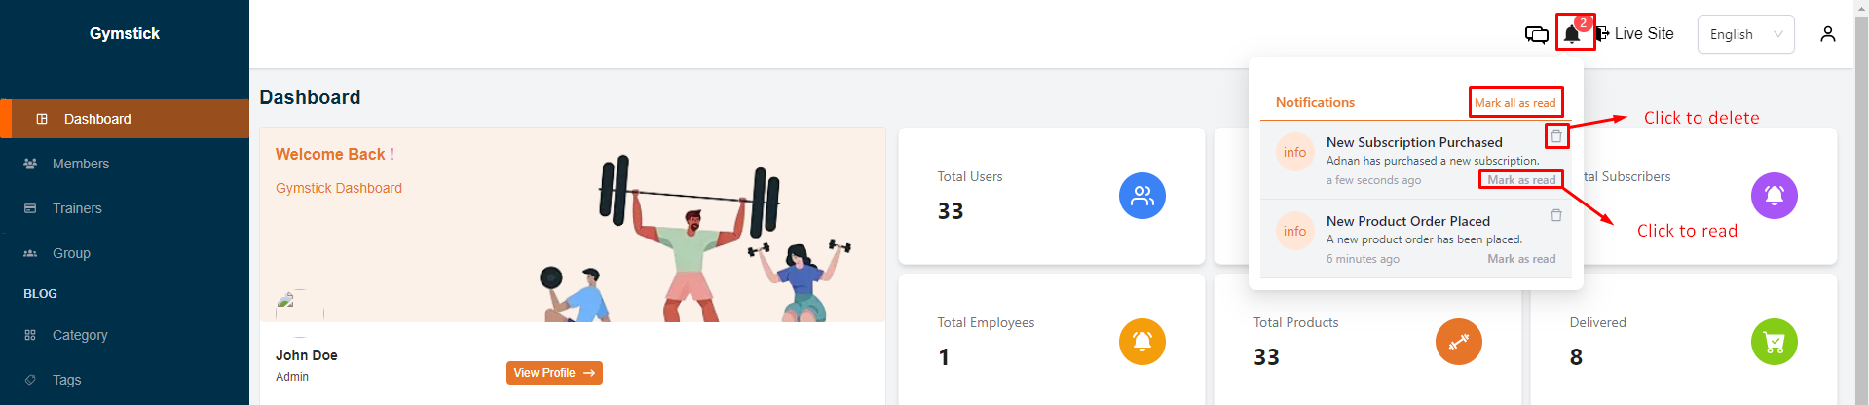This screenshot has width=1869, height=405.
Task: Click the purple Total Subscribers bell icon
Action: pos(1774,196)
